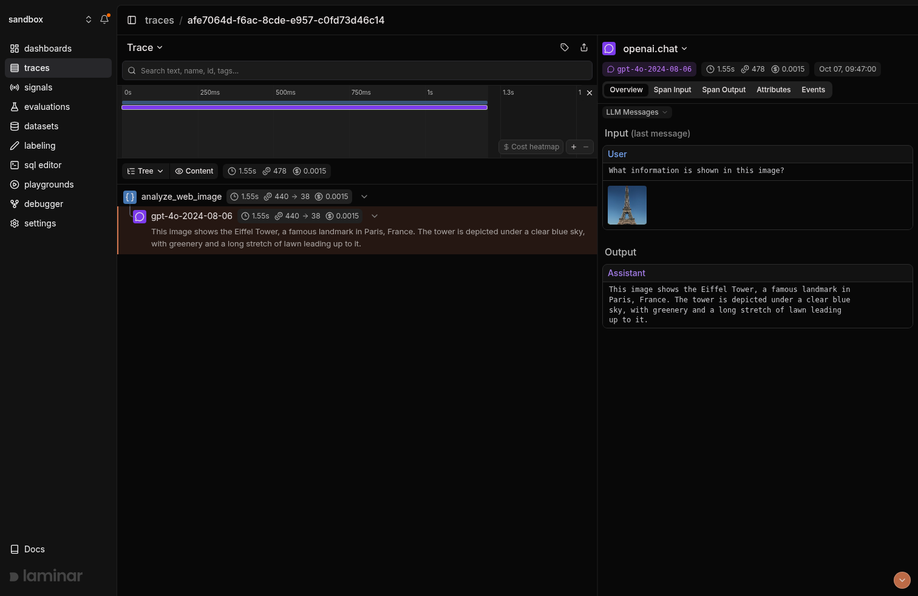The height and width of the screenshot is (596, 918).
Task: Click the 478 tokens badge in span header
Action: (x=753, y=69)
